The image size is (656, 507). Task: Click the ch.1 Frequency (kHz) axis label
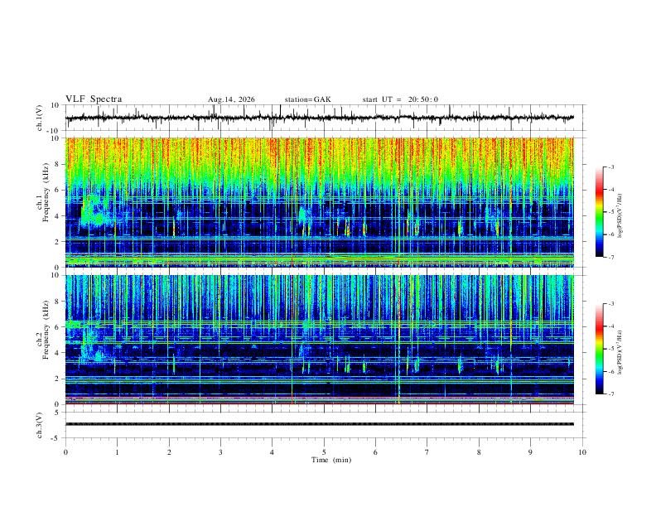(42, 192)
